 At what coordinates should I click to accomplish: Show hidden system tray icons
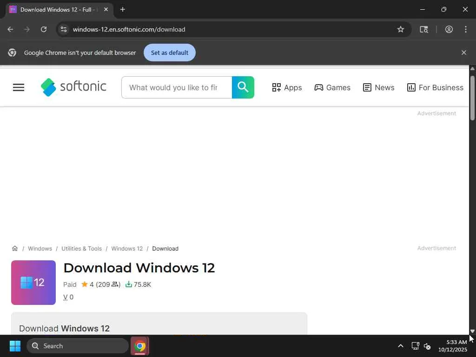coord(401,346)
